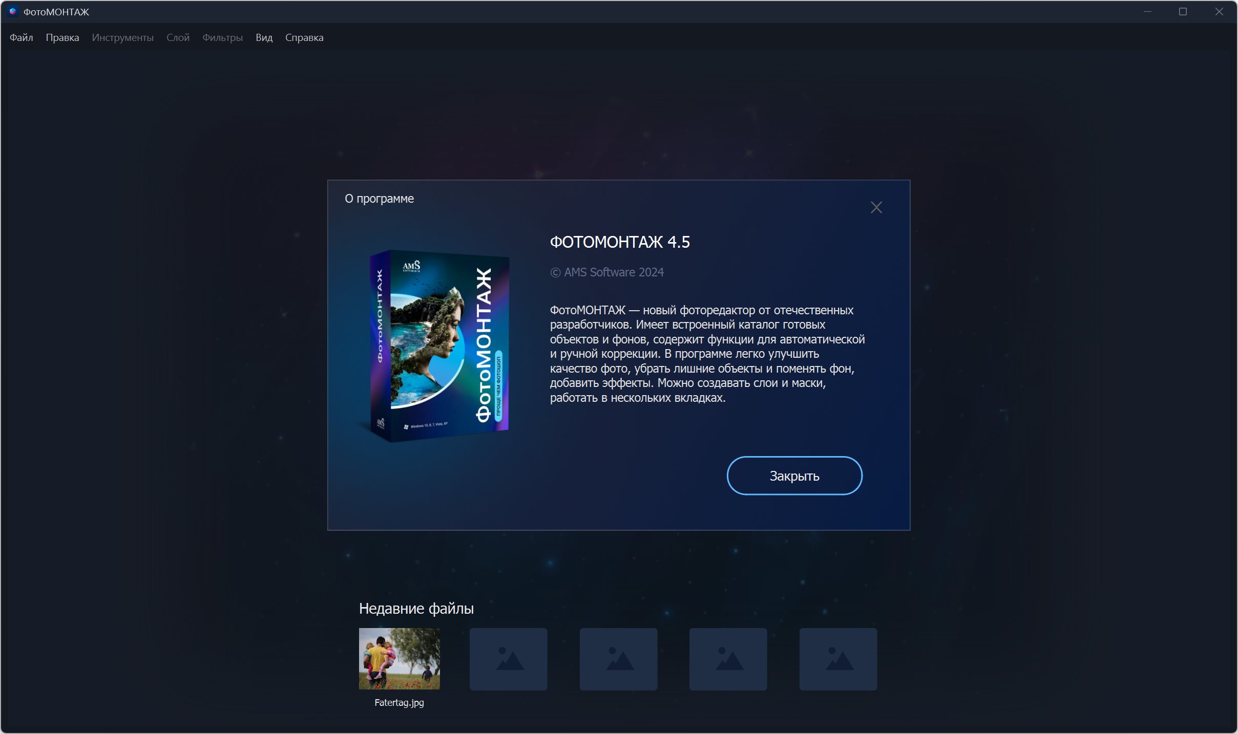The width and height of the screenshot is (1238, 734).
Task: Open the Файл menu
Action: pos(21,37)
